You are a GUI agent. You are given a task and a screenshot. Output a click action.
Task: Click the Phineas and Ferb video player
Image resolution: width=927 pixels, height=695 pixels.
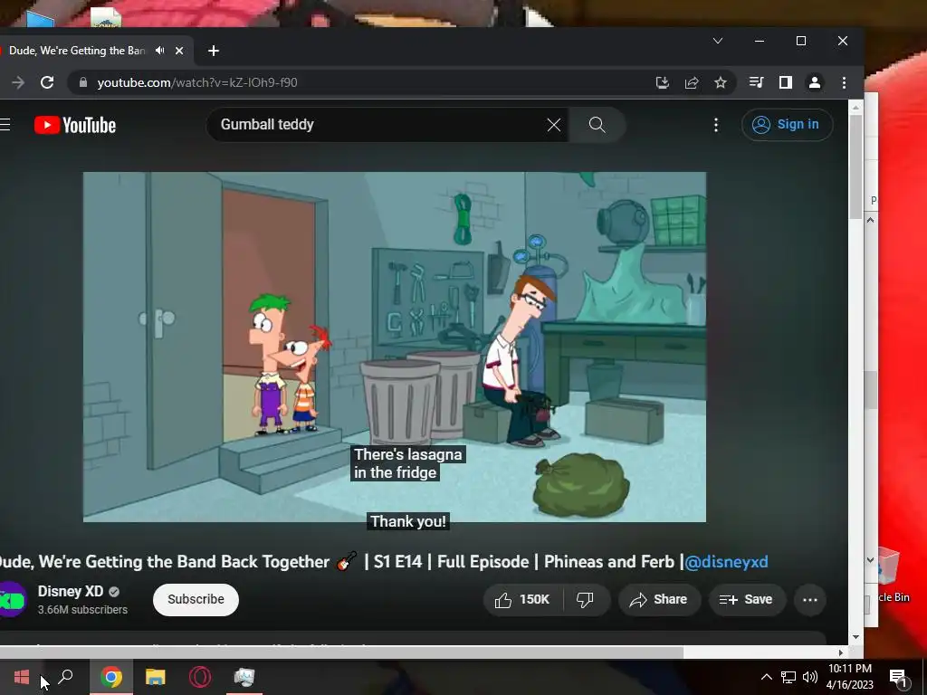395,347
